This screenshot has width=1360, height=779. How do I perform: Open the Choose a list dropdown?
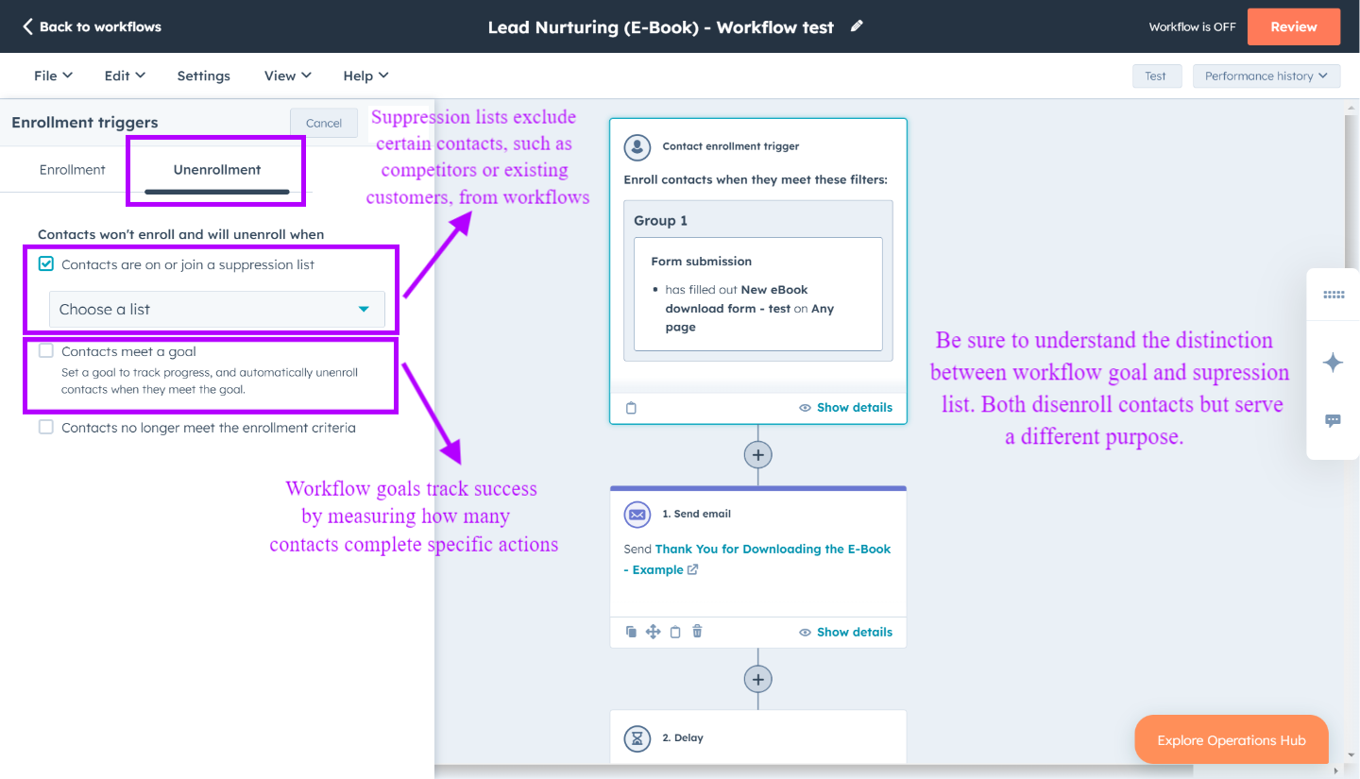click(x=217, y=309)
